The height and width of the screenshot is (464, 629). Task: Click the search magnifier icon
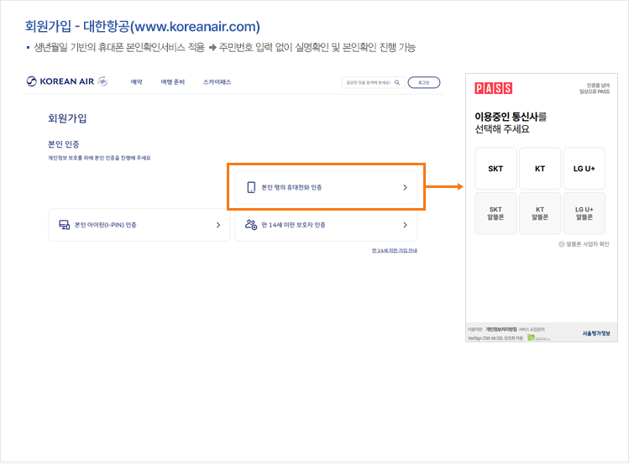[397, 82]
